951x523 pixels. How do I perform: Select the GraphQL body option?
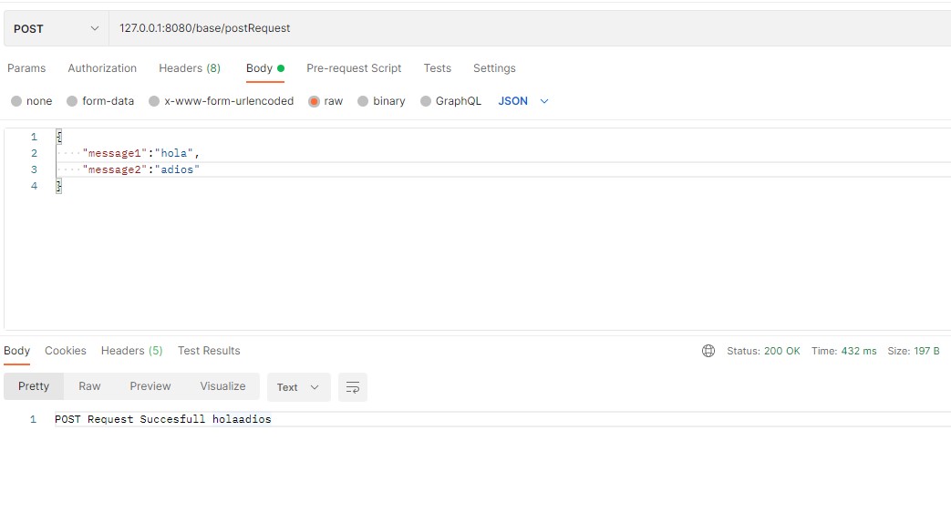point(426,101)
